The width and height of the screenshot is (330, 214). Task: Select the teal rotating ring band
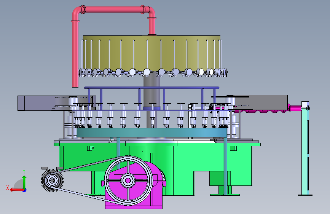pos(151,133)
